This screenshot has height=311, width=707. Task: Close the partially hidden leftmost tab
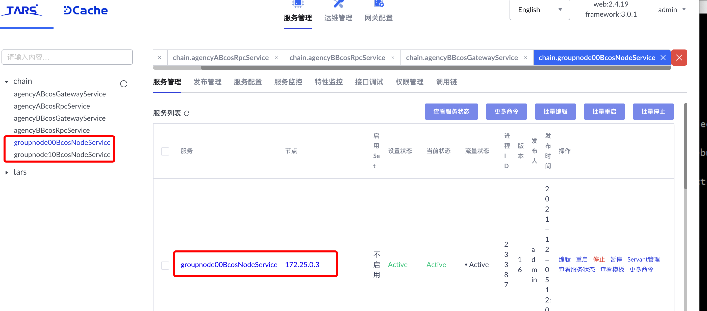point(160,58)
